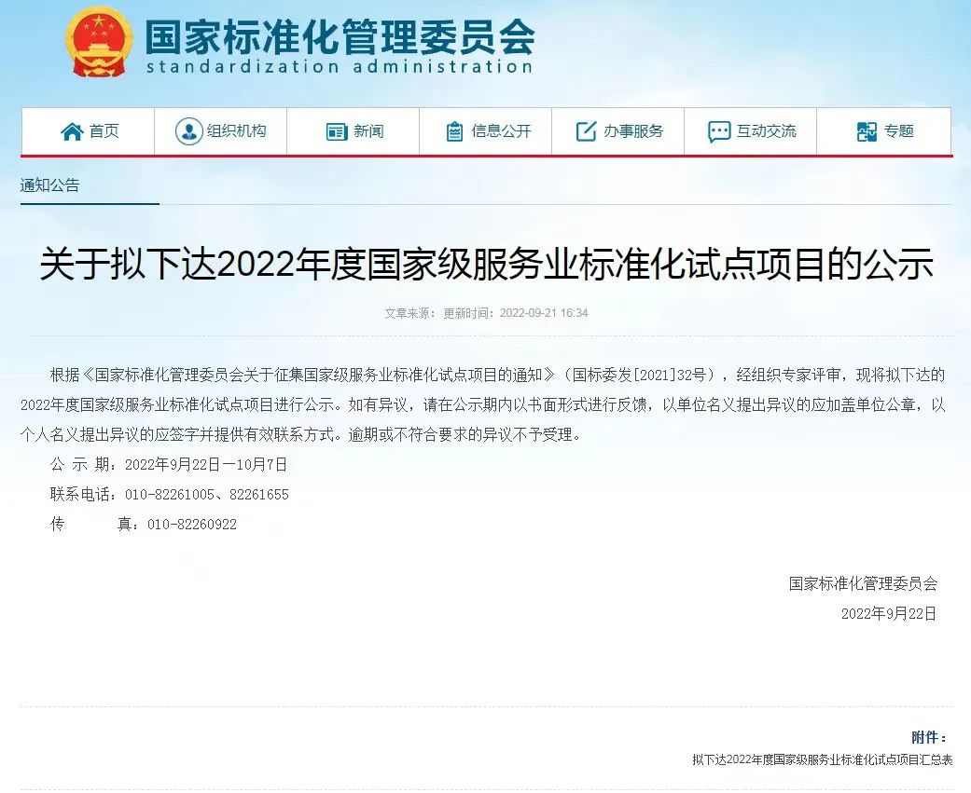
Task: Click the clipboard icon beside 信息公开
Action: (x=454, y=131)
